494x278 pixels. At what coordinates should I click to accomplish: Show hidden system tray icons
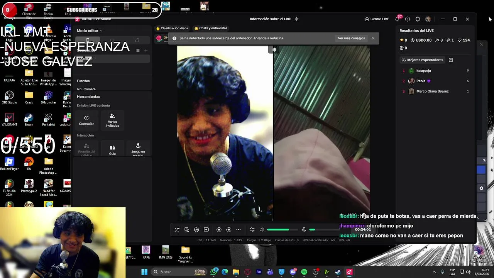(x=434, y=272)
